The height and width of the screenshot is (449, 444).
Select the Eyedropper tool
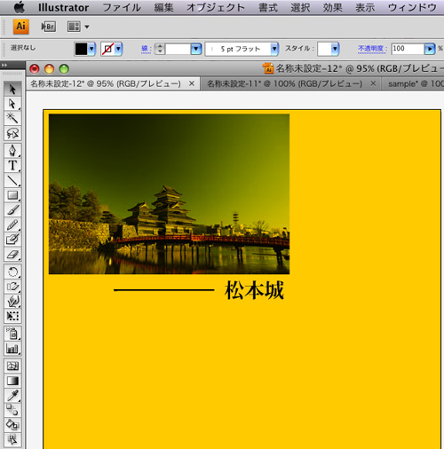pyautogui.click(x=12, y=395)
